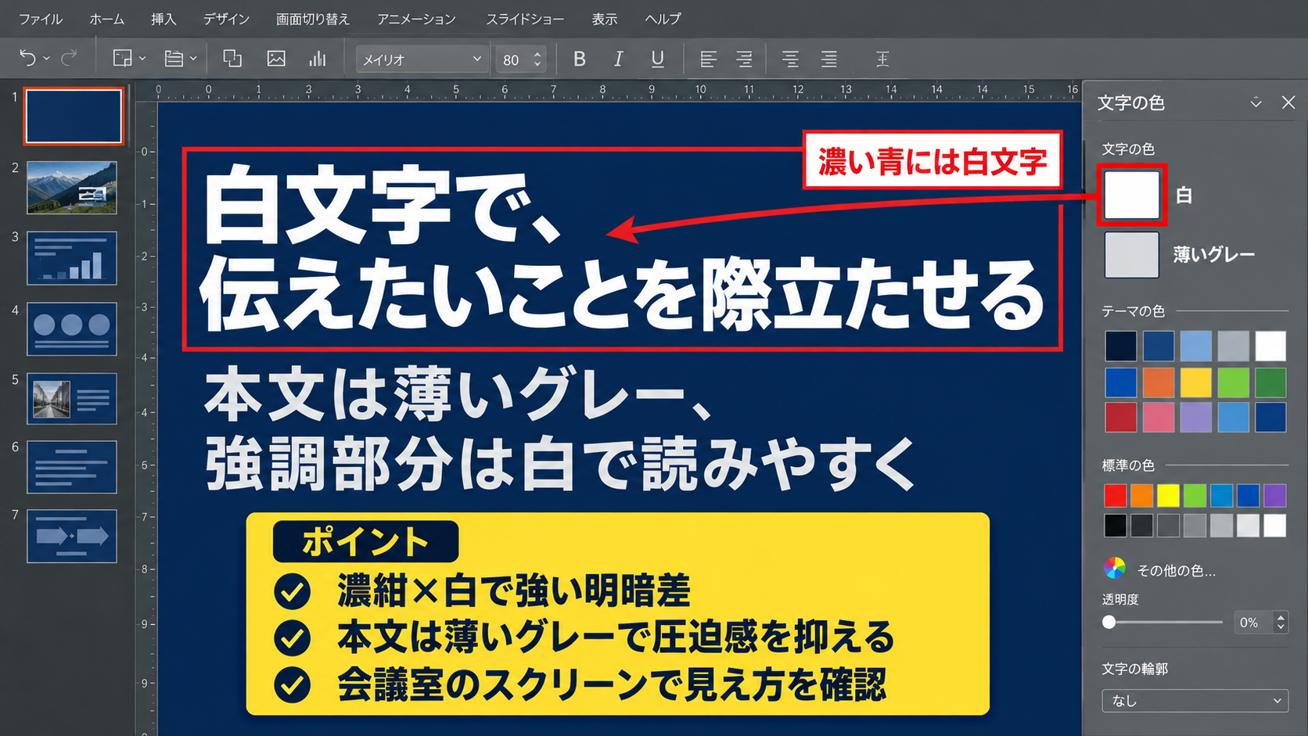1308x736 pixels.
Task: Align text left
Action: coord(708,59)
